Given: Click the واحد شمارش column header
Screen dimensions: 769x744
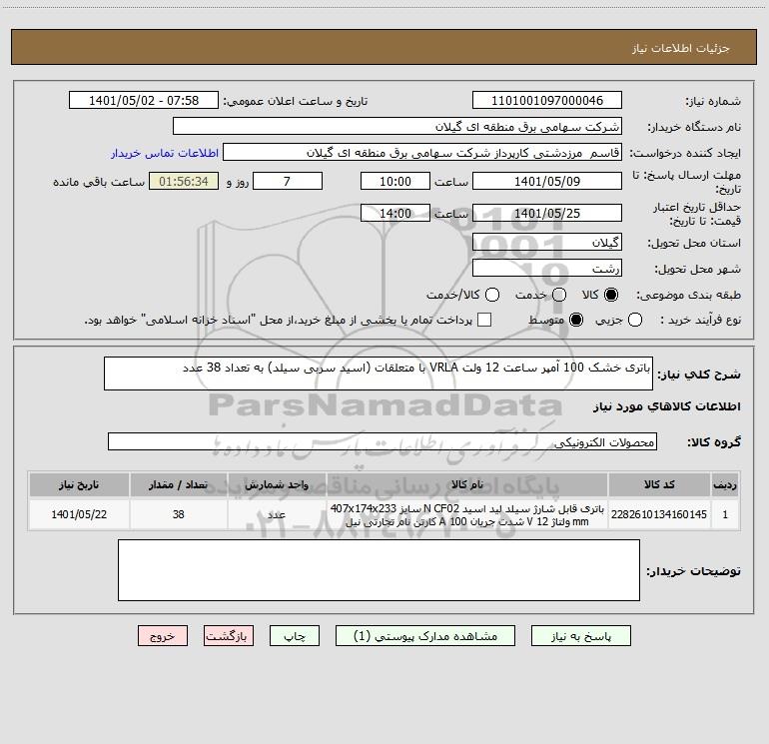Looking at the screenshot, I should (x=277, y=484).
